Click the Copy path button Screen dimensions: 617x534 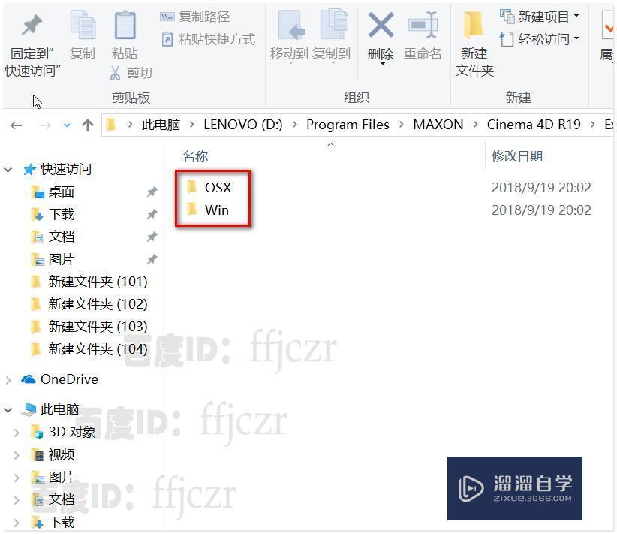[x=195, y=17]
